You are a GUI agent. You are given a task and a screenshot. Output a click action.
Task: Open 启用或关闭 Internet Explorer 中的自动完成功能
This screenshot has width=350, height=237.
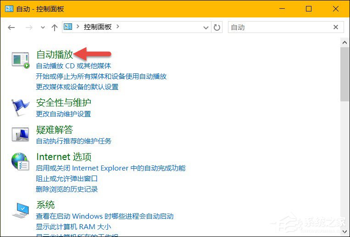pyautogui.click(x=111, y=168)
